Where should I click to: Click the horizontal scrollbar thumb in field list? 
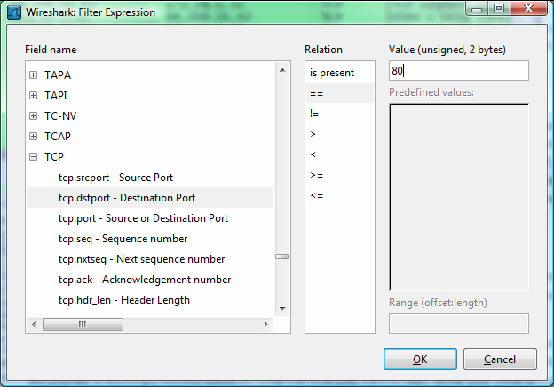pos(83,324)
